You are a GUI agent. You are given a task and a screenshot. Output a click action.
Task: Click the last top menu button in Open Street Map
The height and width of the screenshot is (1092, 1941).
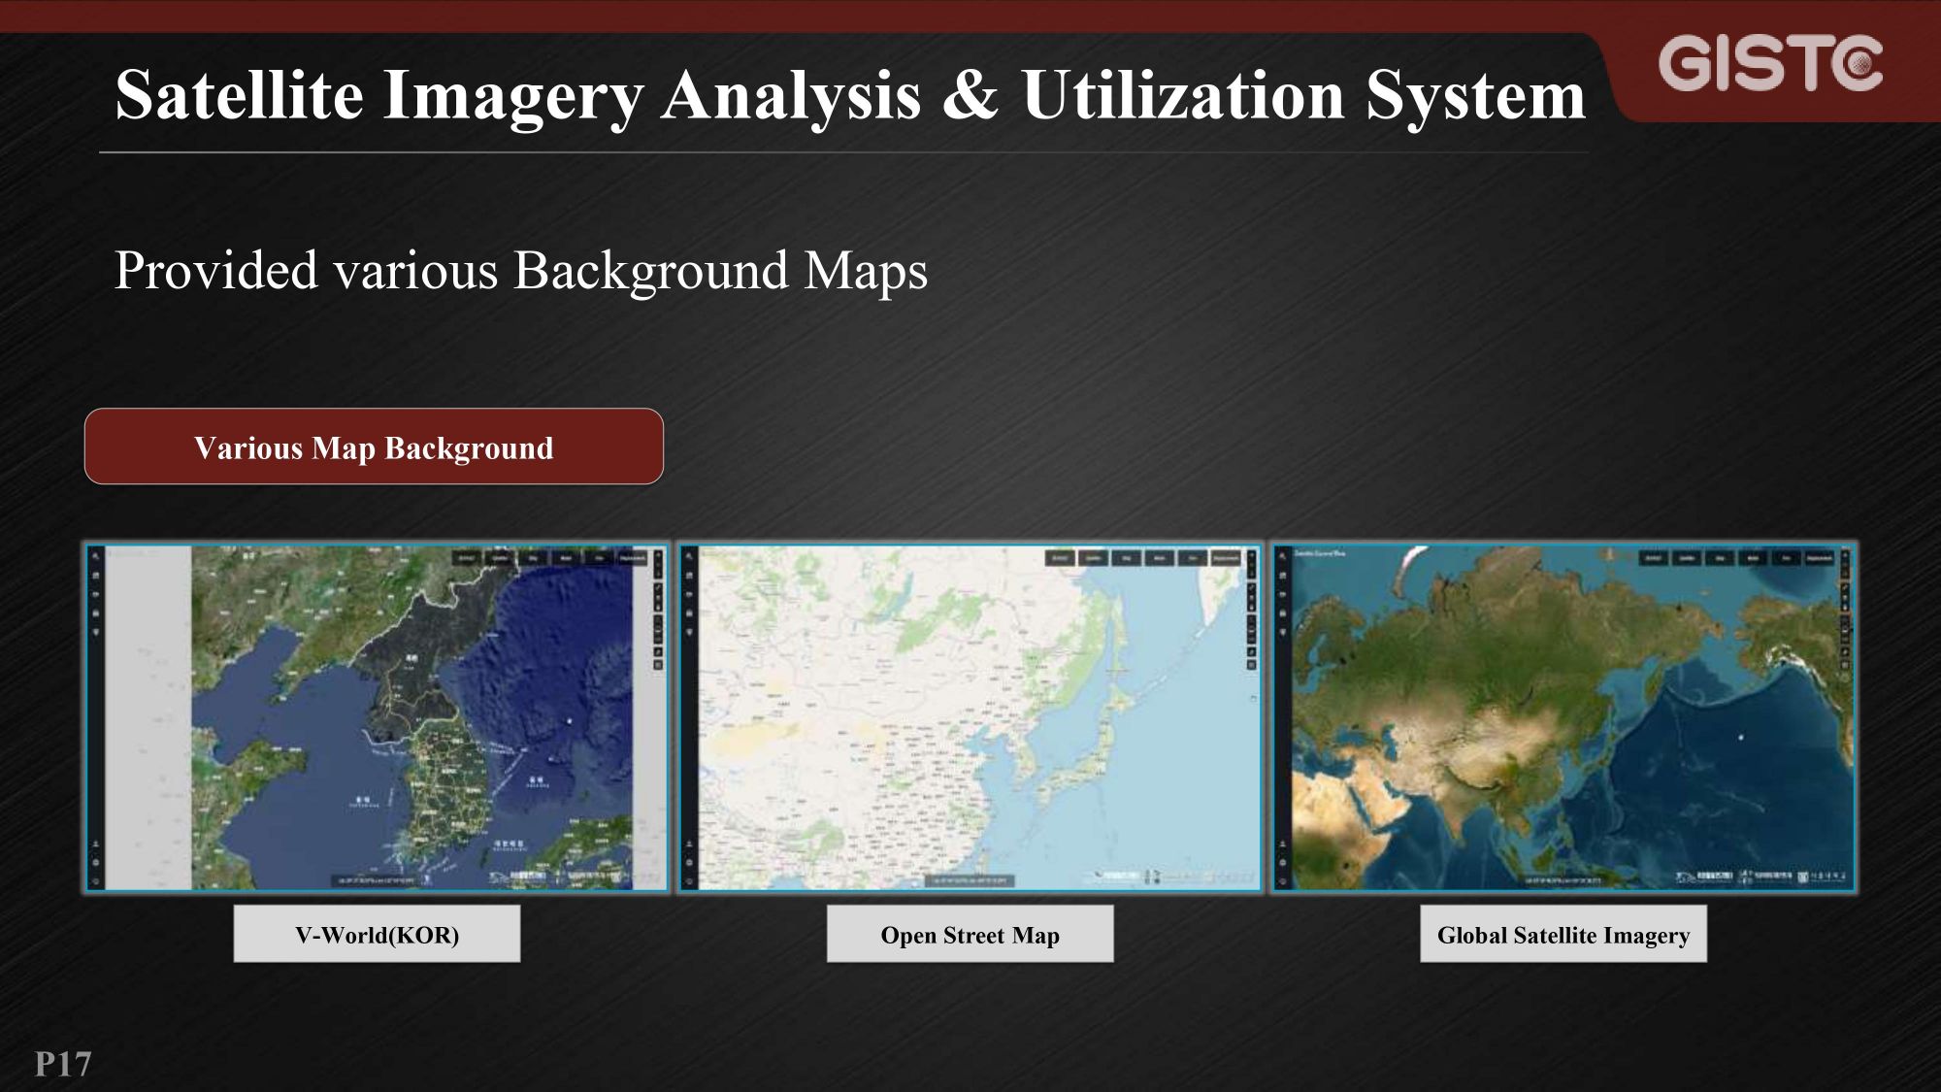(x=1226, y=558)
